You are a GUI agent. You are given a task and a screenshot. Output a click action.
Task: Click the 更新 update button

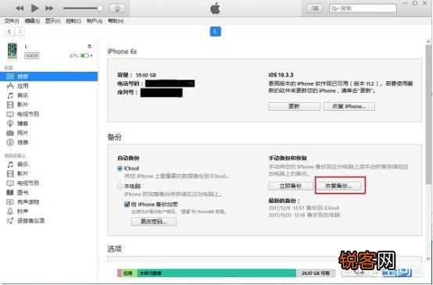[294, 106]
